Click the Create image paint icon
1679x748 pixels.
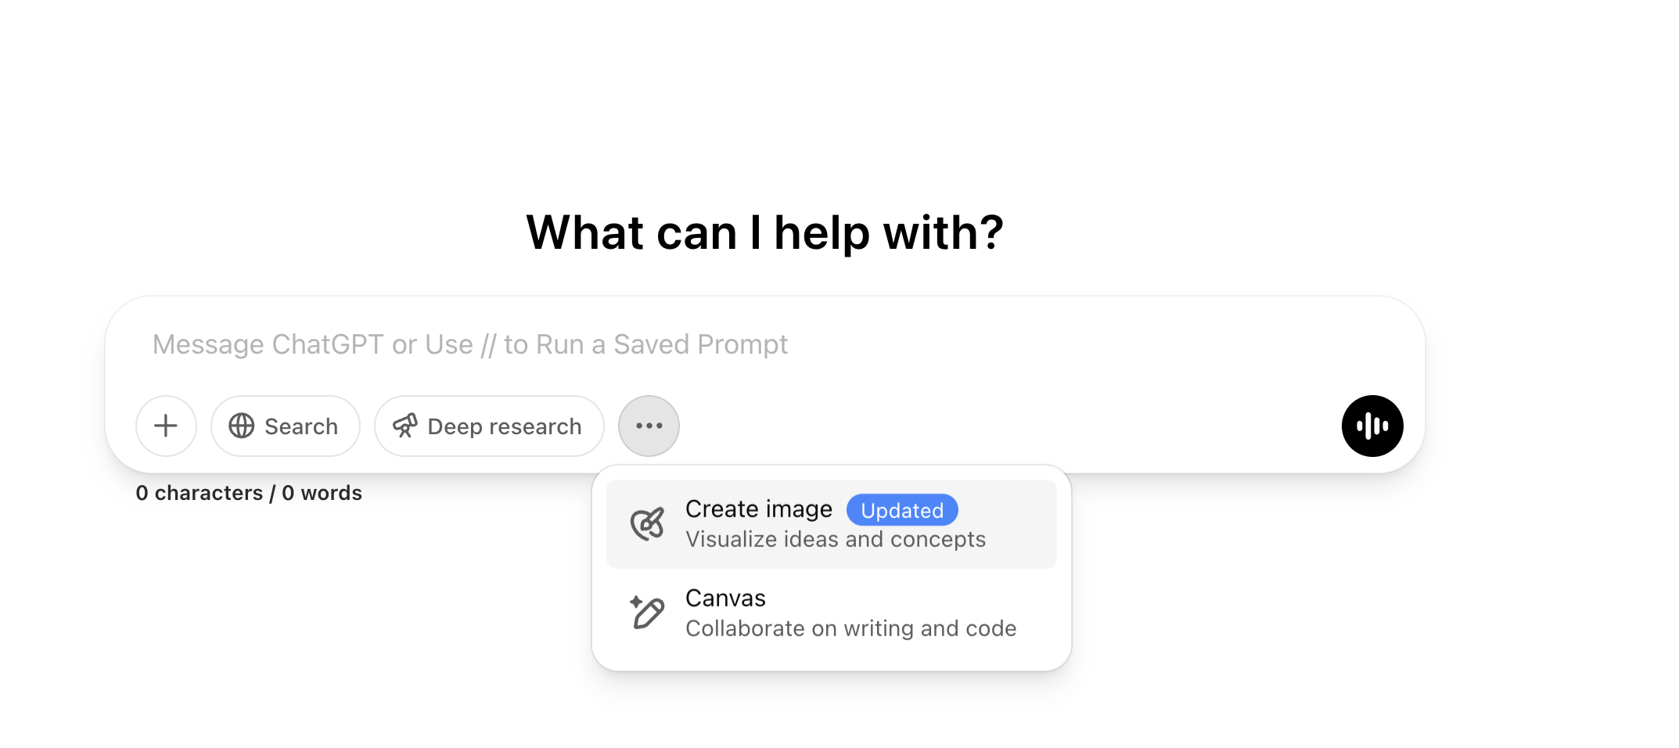648,523
